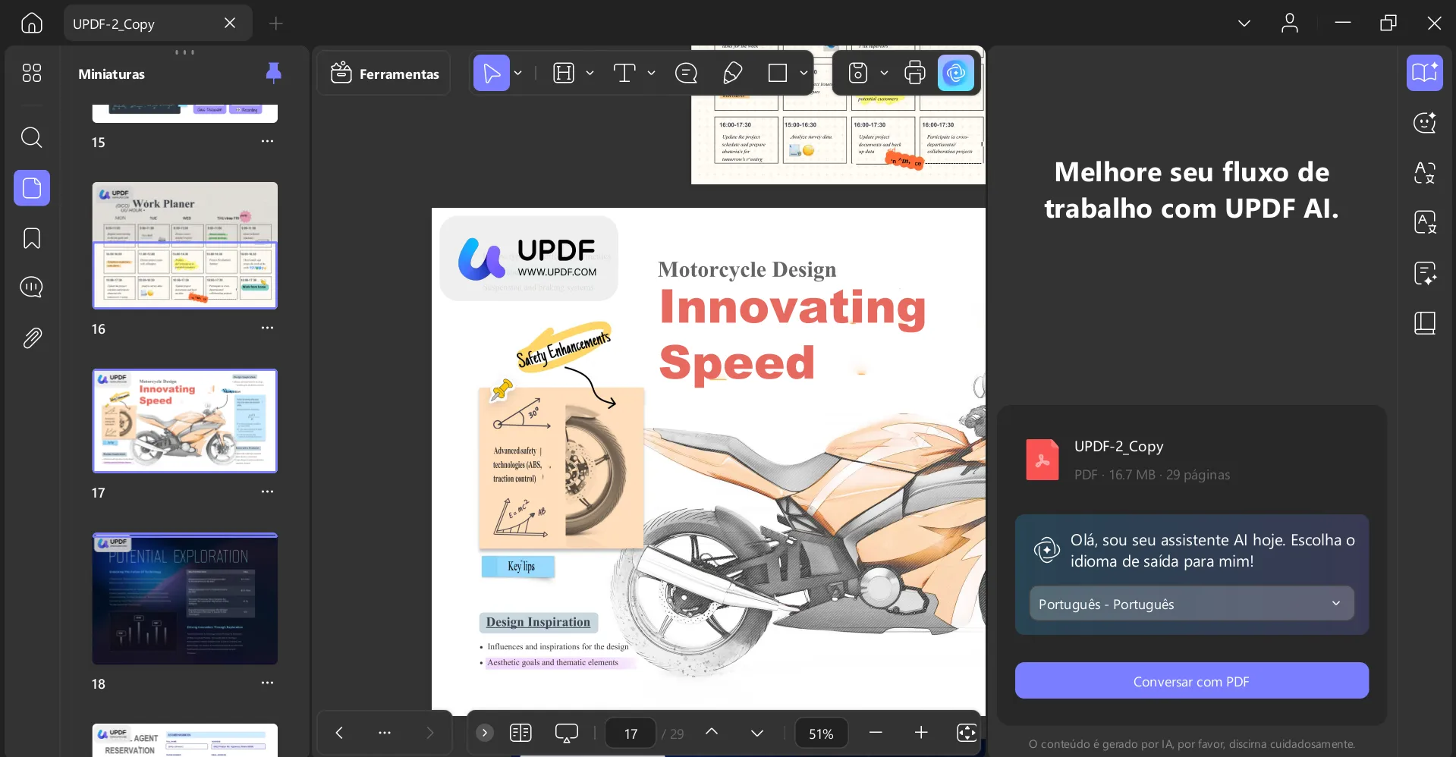Go forward to next view arrow
The width and height of the screenshot is (1456, 757).
pos(430,733)
